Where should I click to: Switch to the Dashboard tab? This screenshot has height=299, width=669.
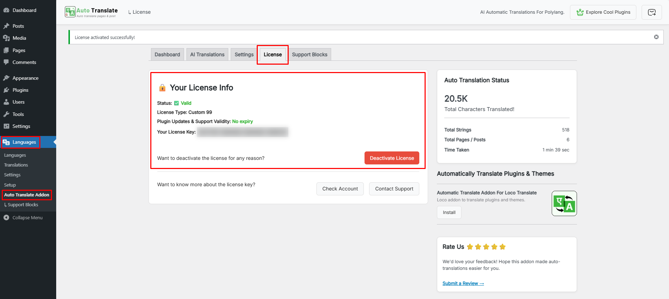[167, 54]
